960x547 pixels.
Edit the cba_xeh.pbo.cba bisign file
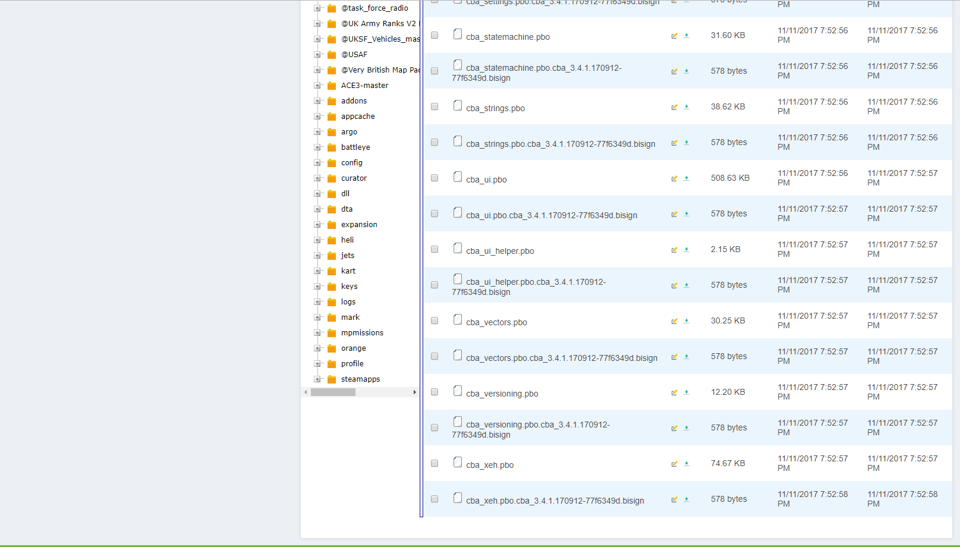[x=674, y=499]
